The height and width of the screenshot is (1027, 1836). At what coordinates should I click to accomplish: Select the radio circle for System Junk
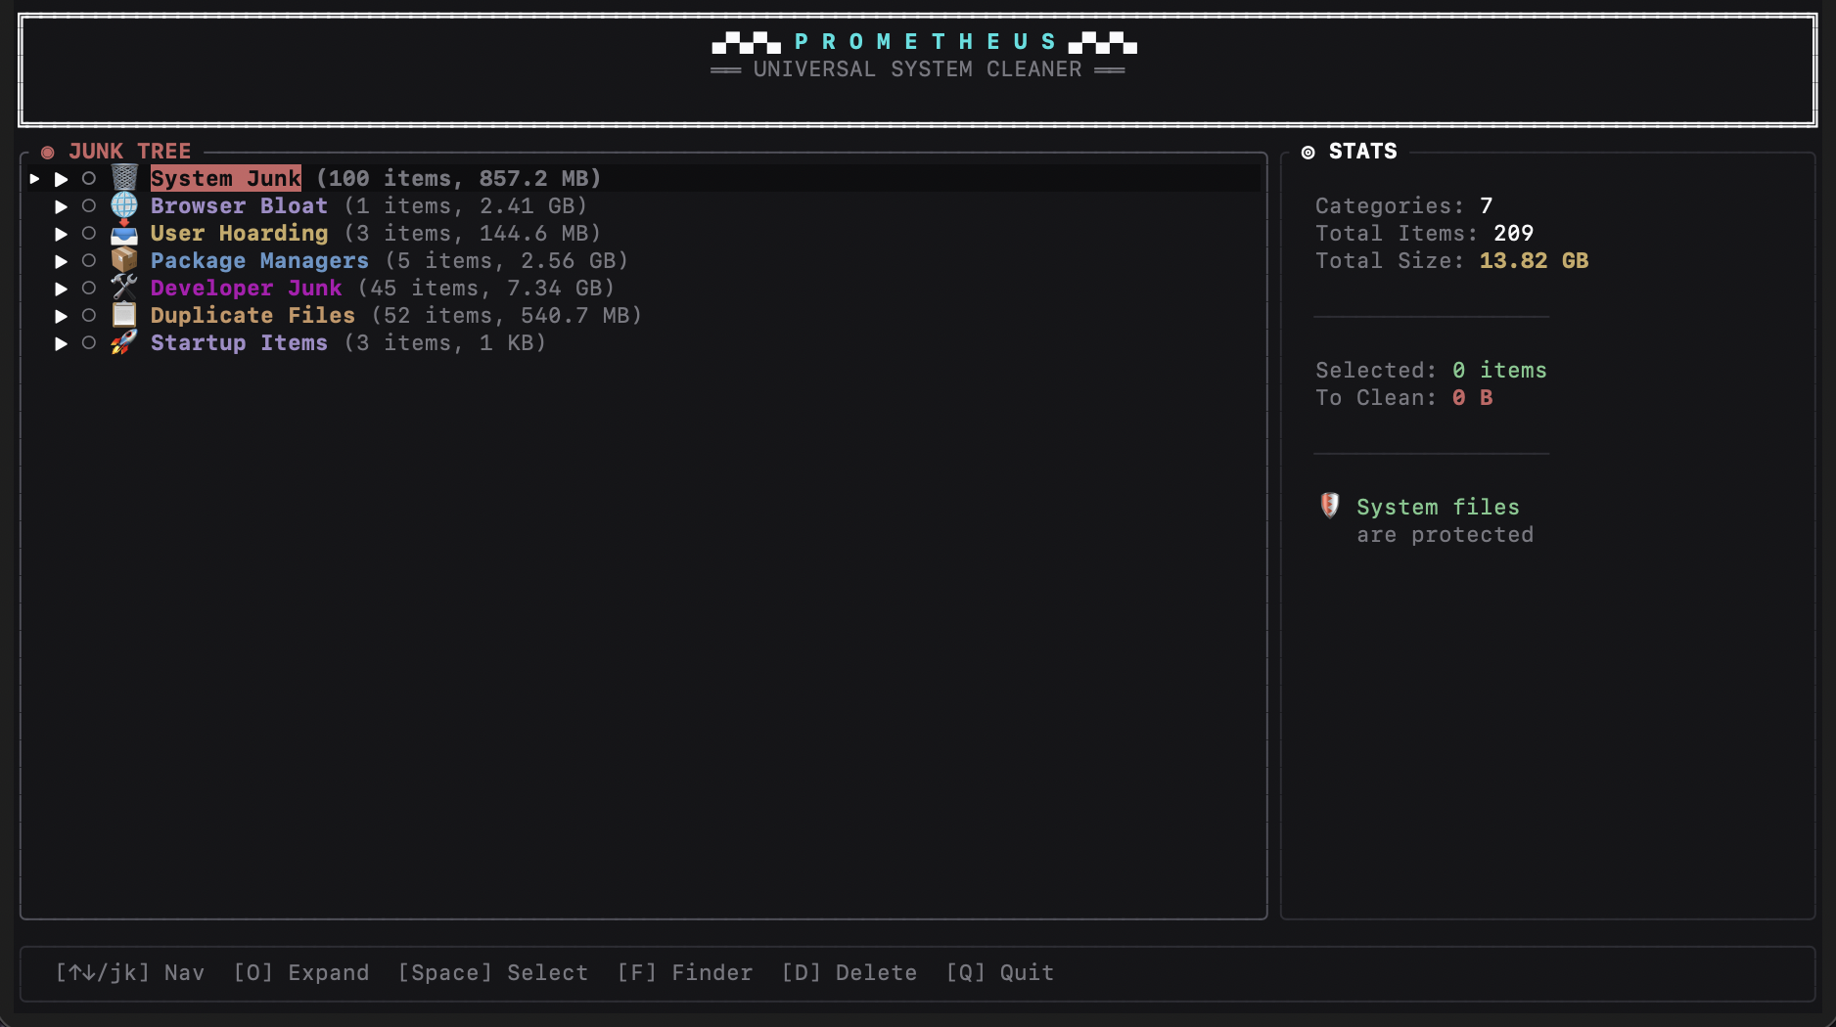pyautogui.click(x=90, y=178)
